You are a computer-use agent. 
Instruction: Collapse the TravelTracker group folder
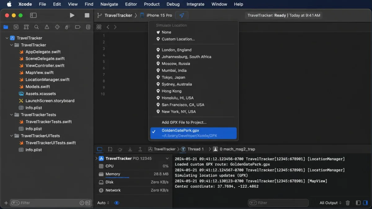(x=11, y=45)
